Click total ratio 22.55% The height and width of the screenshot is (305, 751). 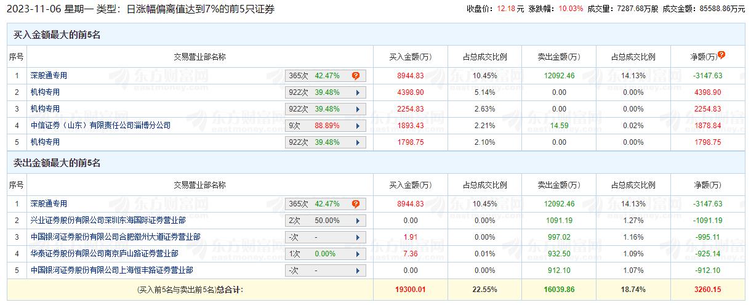click(484, 288)
